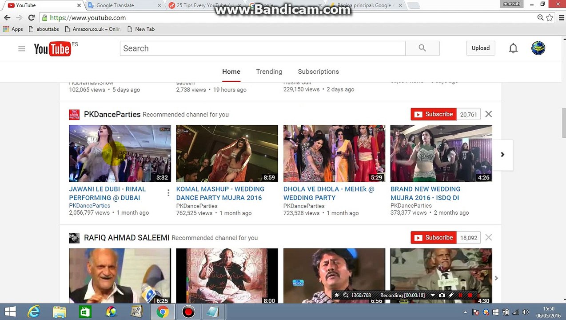The width and height of the screenshot is (566, 320).
Task: Click the PKDanceParties subscriber count 20,761
Action: point(468,114)
